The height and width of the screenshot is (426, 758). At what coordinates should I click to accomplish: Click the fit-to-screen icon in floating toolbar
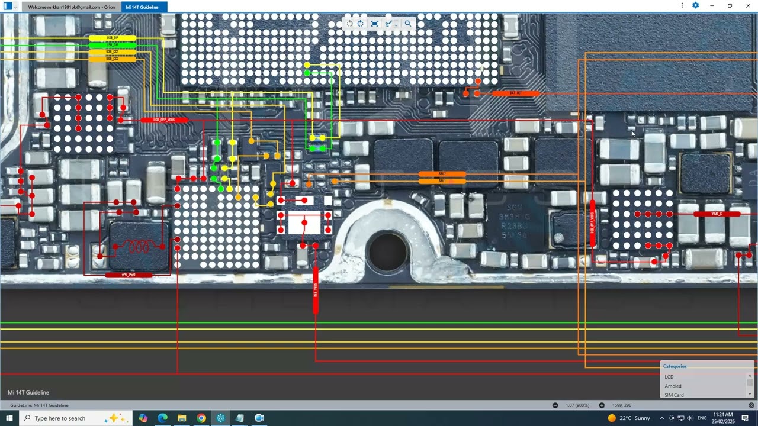click(x=374, y=24)
